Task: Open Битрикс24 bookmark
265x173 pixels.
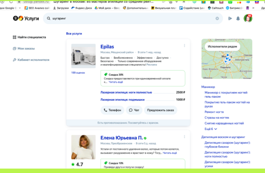Action: pos(235,8)
